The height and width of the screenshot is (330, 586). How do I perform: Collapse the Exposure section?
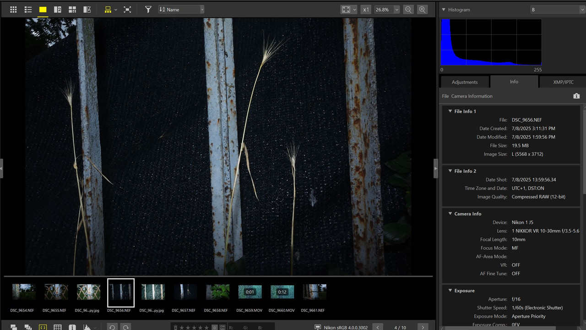[x=450, y=291]
